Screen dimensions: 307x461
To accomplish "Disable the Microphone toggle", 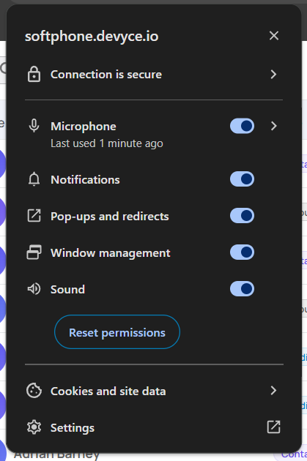I will pyautogui.click(x=242, y=126).
